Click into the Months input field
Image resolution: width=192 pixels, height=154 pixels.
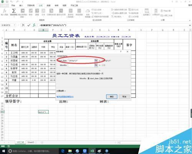tap(81, 65)
